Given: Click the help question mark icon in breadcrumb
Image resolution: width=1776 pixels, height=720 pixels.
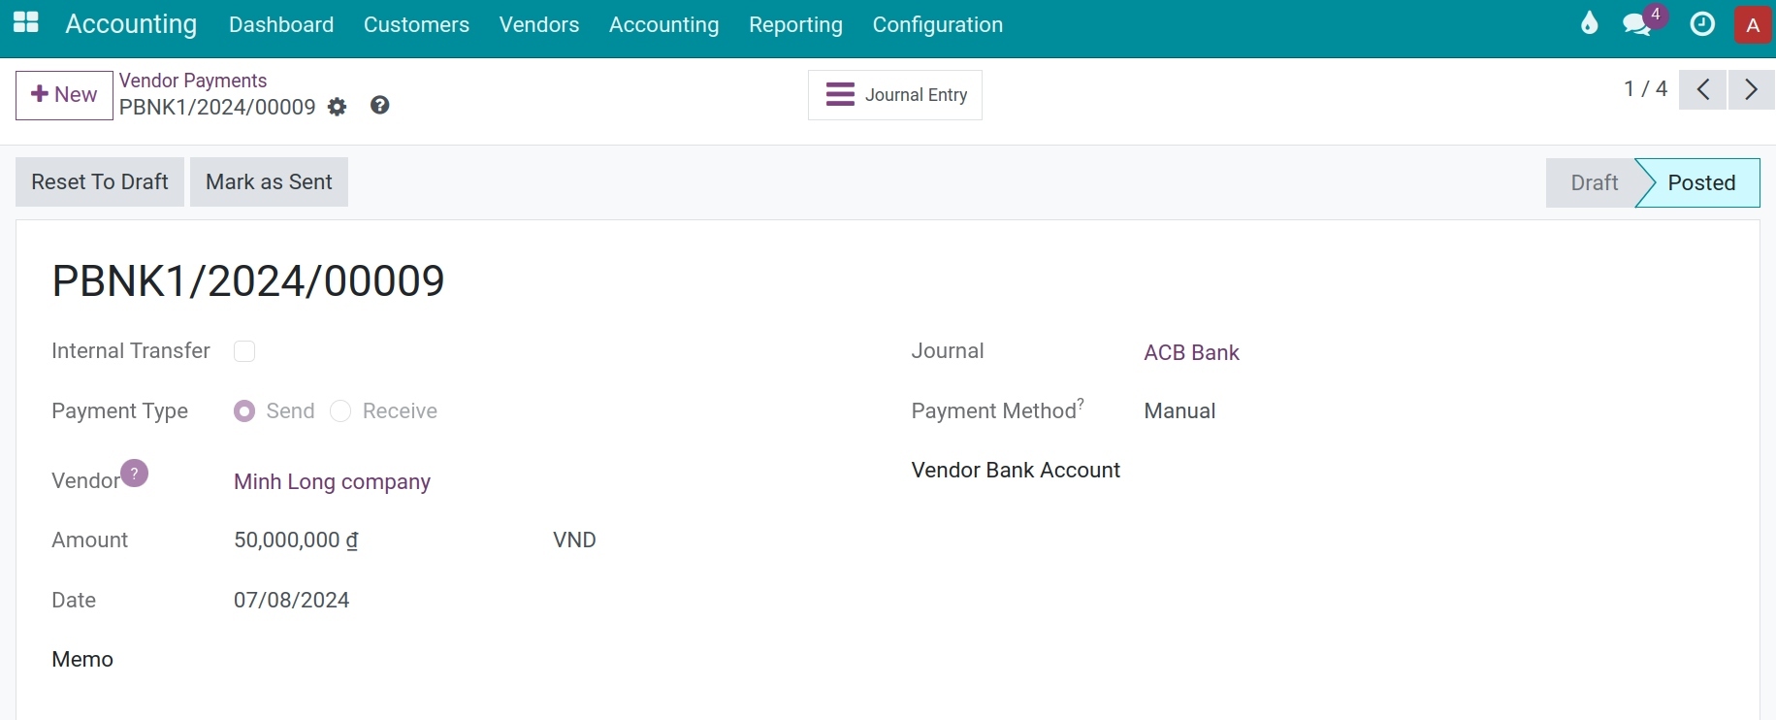Looking at the screenshot, I should [x=380, y=105].
